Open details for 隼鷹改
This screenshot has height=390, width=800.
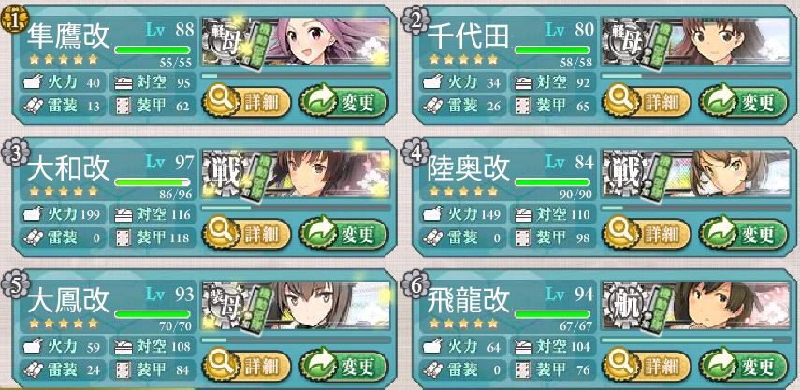(x=246, y=103)
